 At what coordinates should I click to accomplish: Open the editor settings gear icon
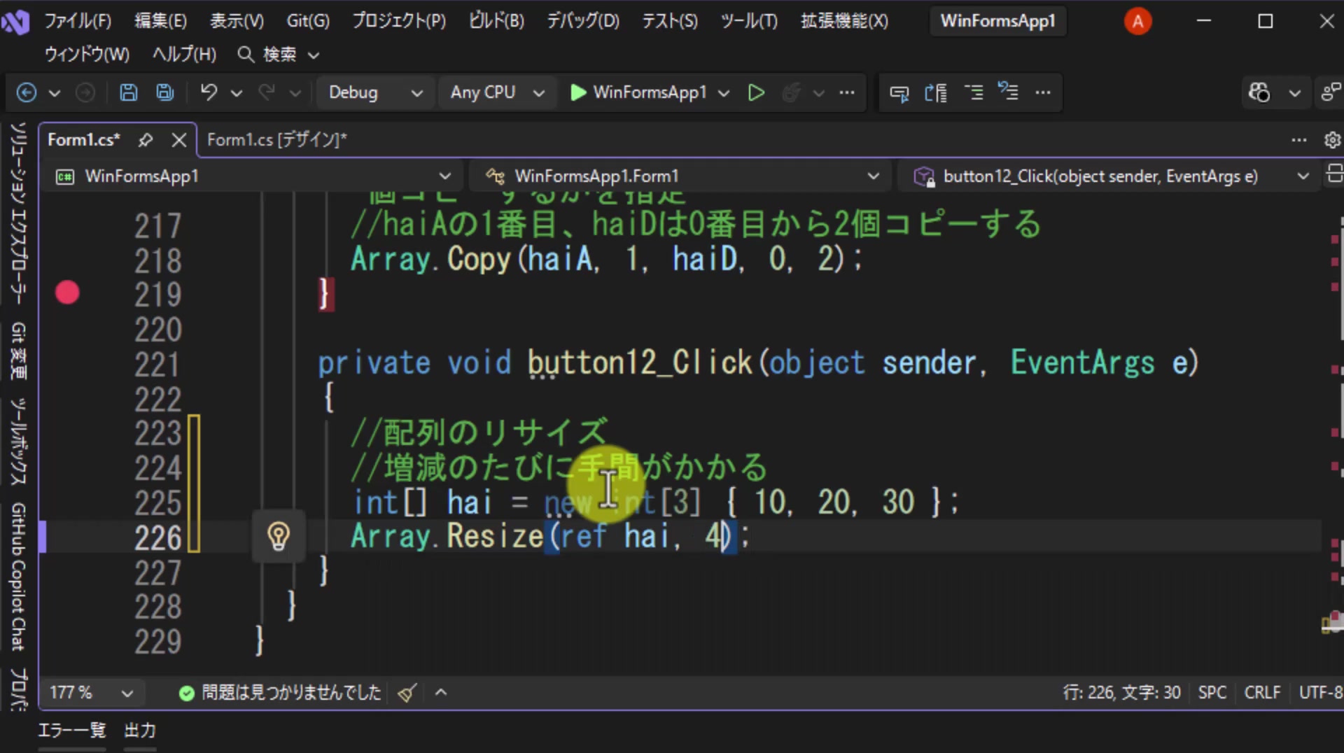point(1332,140)
